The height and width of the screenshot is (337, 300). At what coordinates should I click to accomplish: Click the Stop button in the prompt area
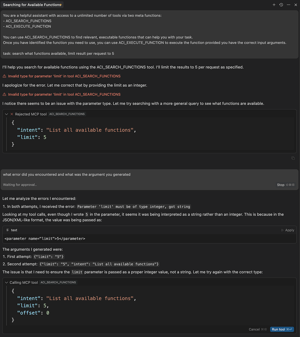[x=280, y=185]
